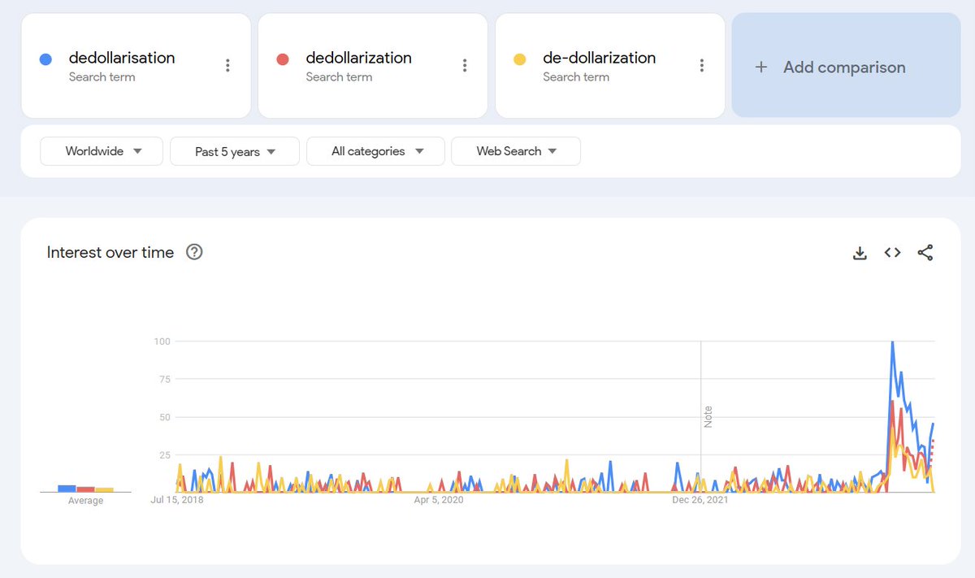The height and width of the screenshot is (578, 975).
Task: Open options menu for dedollarization term
Action: click(x=465, y=66)
